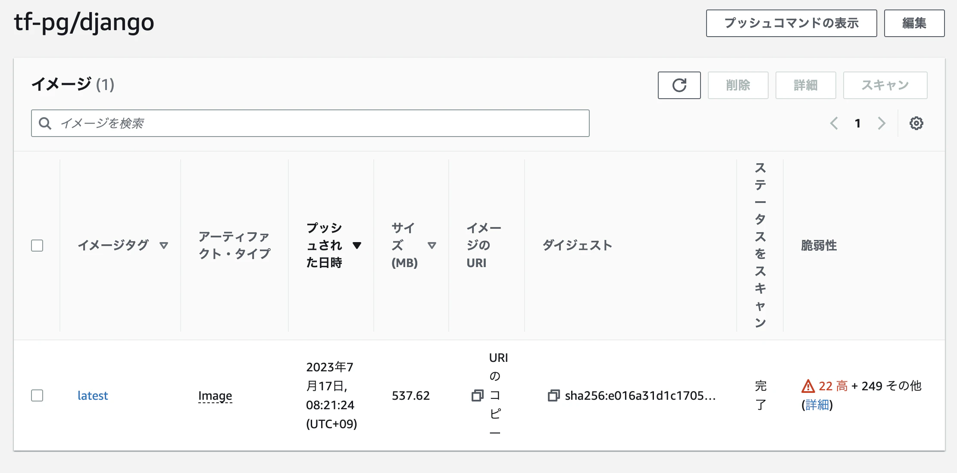Click the 詳細 button in toolbar
Viewport: 957px width, 473px height.
click(x=806, y=85)
